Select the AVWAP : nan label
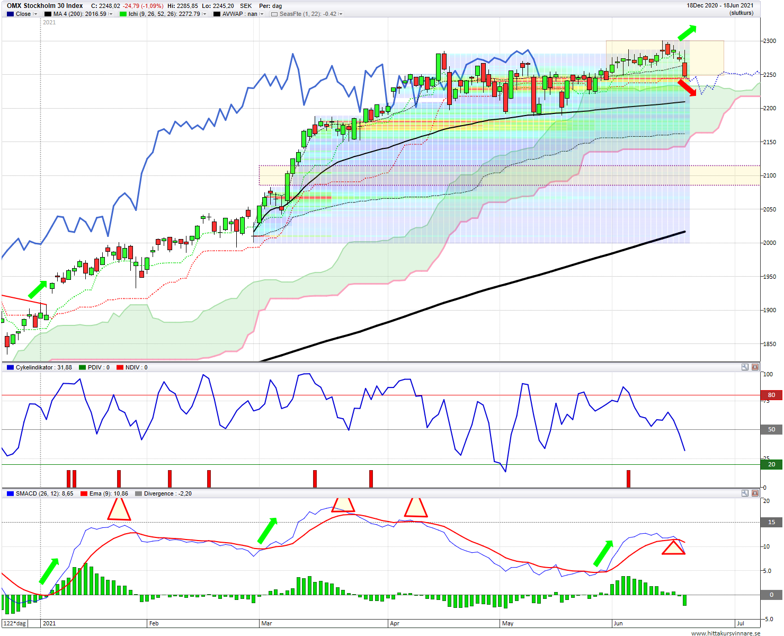The height and width of the screenshot is (636, 784). (x=240, y=14)
